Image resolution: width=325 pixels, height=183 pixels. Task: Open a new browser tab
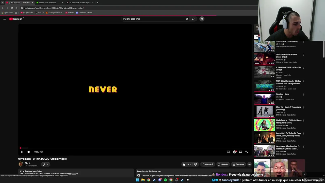(x=97, y=3)
